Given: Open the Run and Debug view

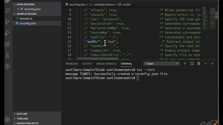Looking at the screenshot, I should 7,33.
